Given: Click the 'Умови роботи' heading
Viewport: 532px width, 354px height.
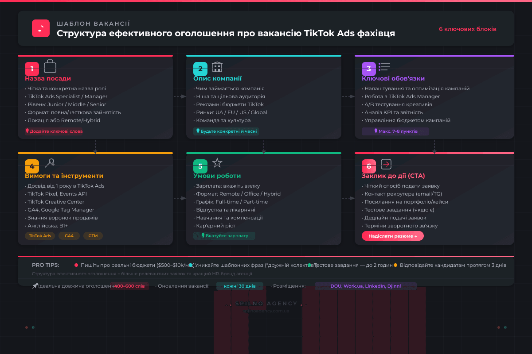Looking at the screenshot, I should [x=217, y=176].
